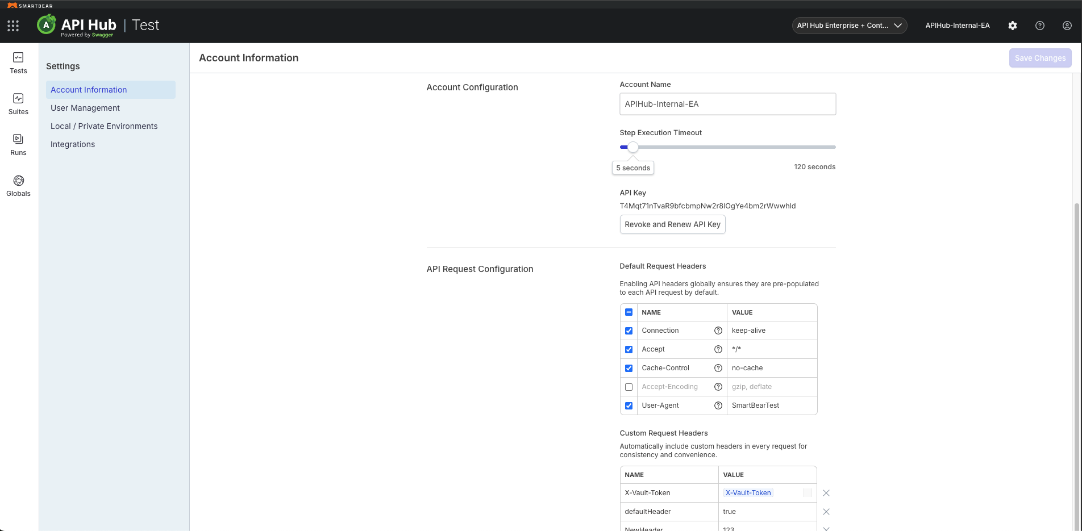Click the defaultHeader value cell 'true'
1082x531 pixels.
pyautogui.click(x=767, y=512)
